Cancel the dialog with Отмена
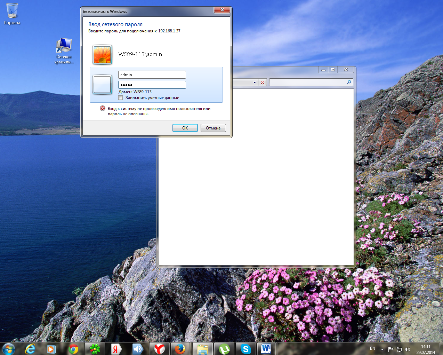This screenshot has width=443, height=355. [213, 128]
